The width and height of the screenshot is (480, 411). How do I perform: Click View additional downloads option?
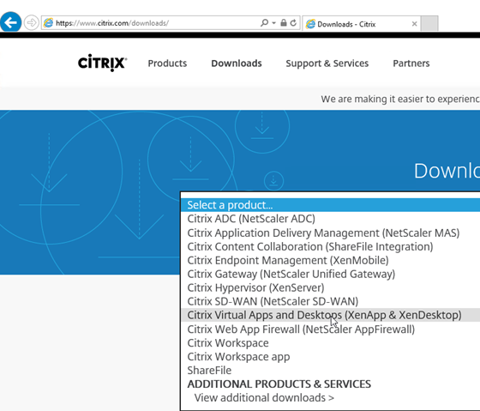pos(330,397)
